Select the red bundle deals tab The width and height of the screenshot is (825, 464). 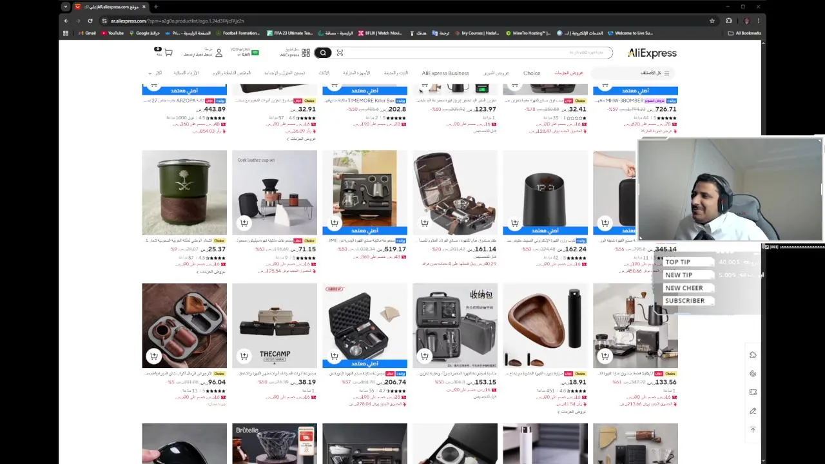click(568, 73)
